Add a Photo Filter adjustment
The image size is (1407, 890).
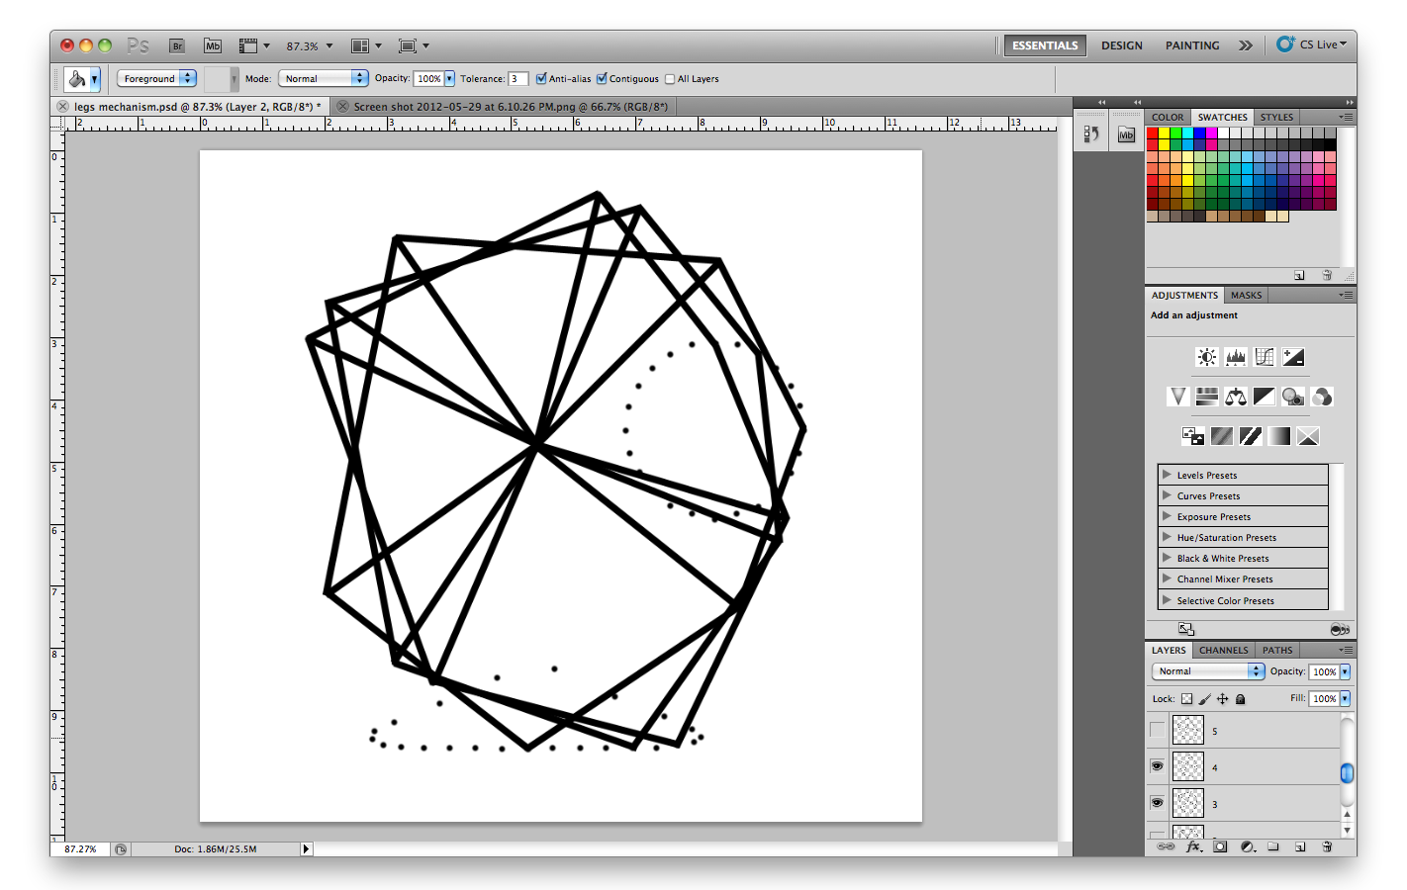[x=1293, y=397]
